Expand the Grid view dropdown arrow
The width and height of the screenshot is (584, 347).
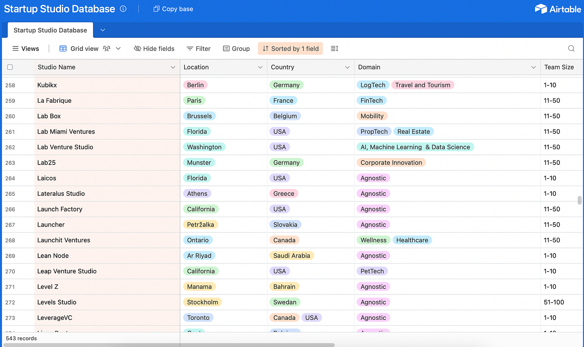click(x=118, y=49)
